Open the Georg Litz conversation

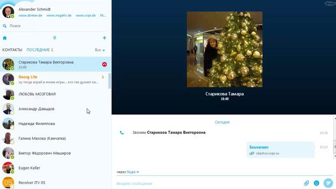(x=56, y=79)
